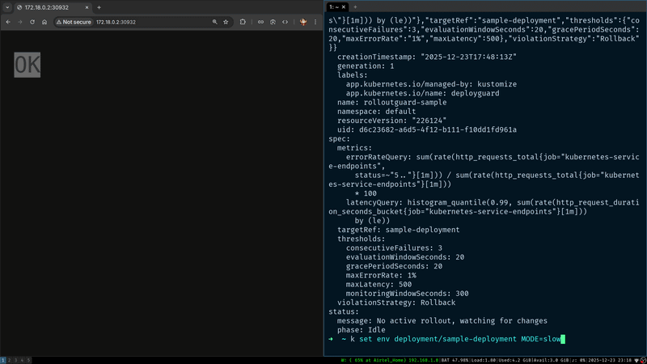Switch to workspace 1 in status bar
The image size is (647, 364).
click(3, 360)
